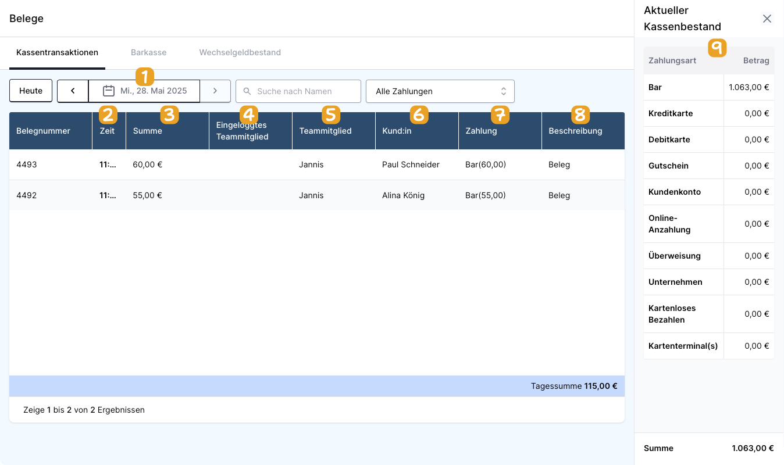Click the Gutschein row
This screenshot has height=465, width=784.
coord(709,166)
